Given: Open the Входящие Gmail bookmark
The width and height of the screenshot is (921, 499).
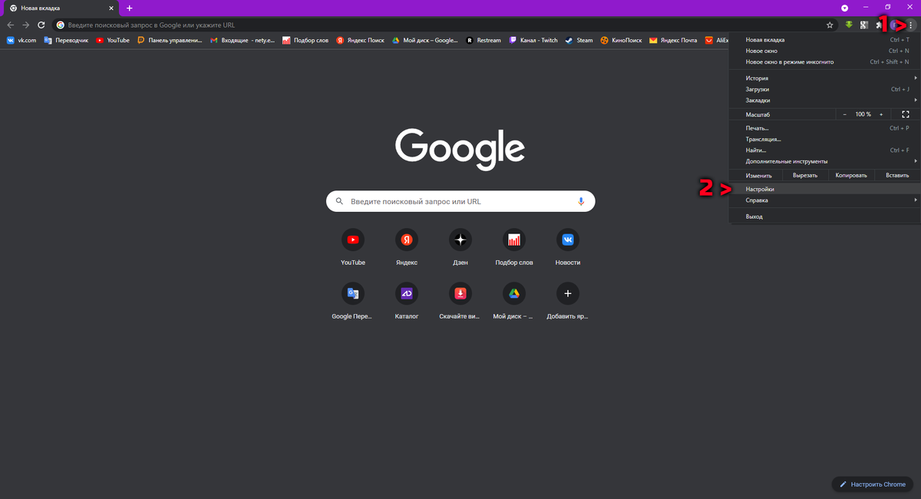Looking at the screenshot, I should [x=243, y=41].
